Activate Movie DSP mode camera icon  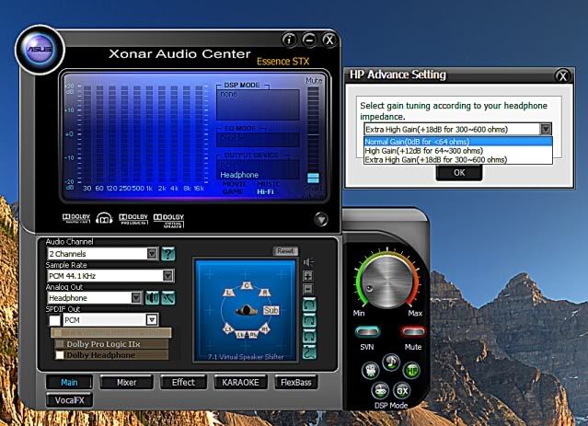(371, 371)
